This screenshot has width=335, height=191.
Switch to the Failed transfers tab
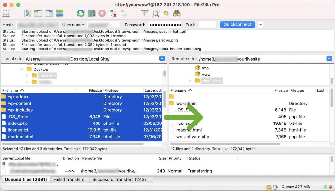69,180
